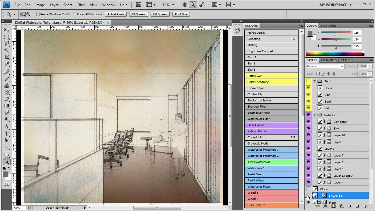Open the Add layer style fx menu
This screenshot has width=375, height=211.
[325, 206]
